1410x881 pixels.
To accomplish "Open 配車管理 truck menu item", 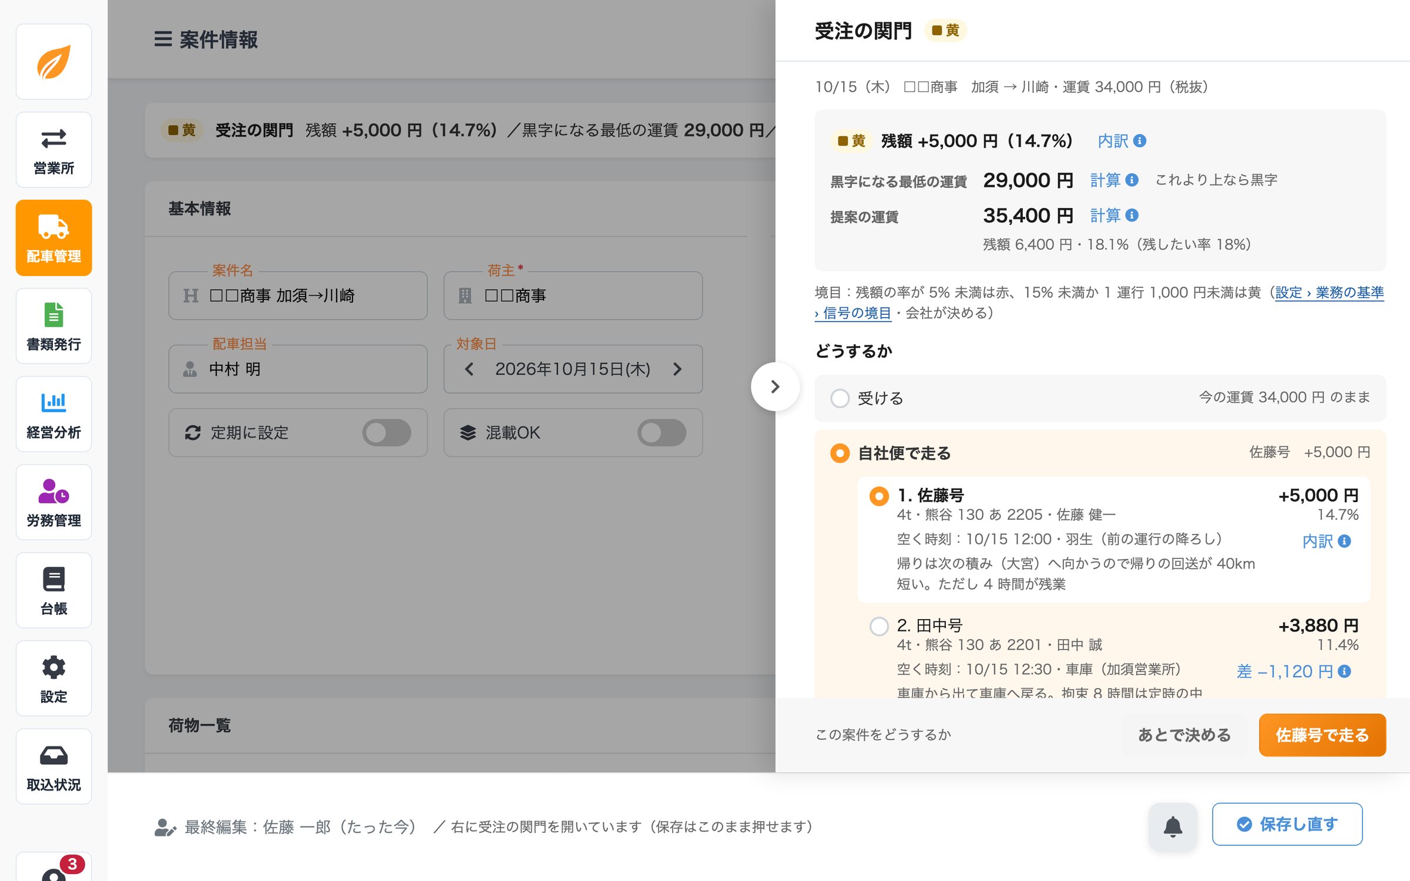I will pyautogui.click(x=53, y=238).
